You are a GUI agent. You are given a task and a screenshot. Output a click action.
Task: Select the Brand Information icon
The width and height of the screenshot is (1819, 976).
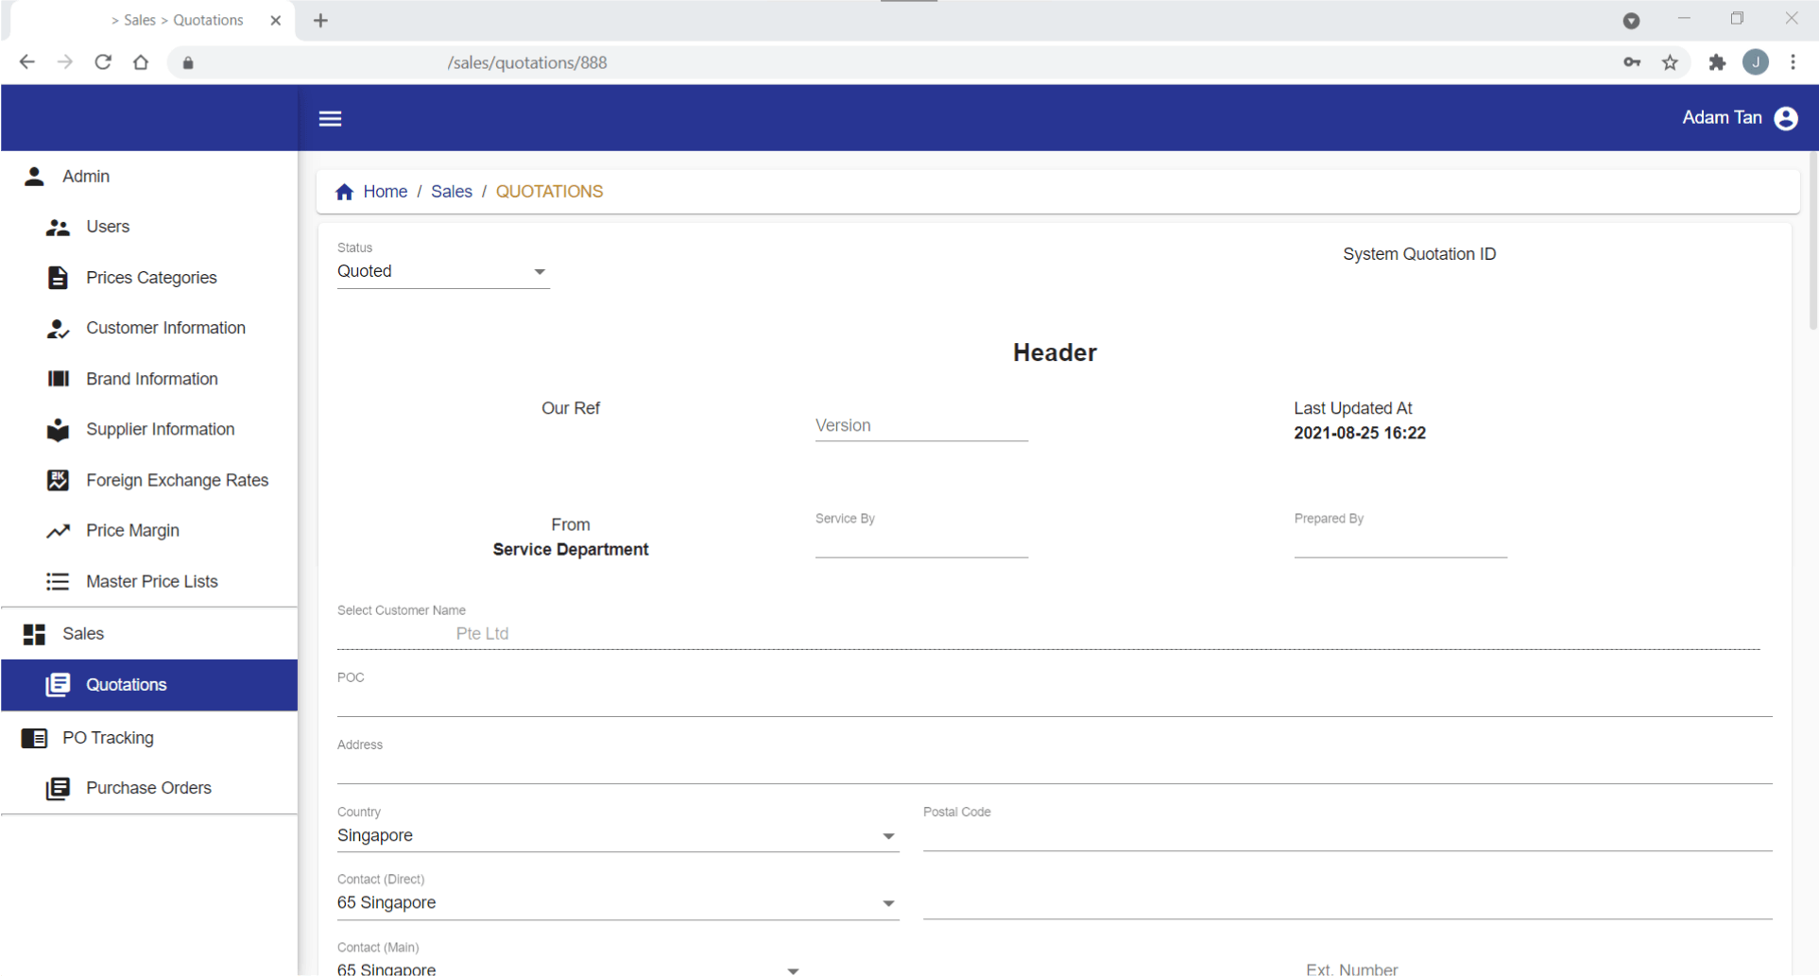point(58,379)
